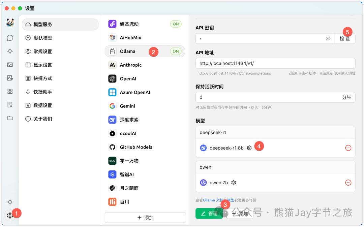Open the knowledge base sidebar icon
Screen dimensions: 364x227
(x=10, y=104)
